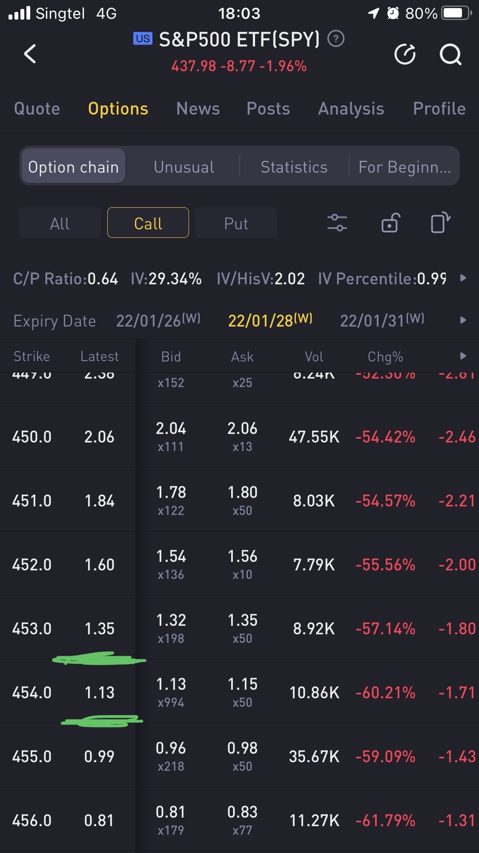Expand the IV statistics row arrow
Screen dimensions: 479x853
[463, 278]
